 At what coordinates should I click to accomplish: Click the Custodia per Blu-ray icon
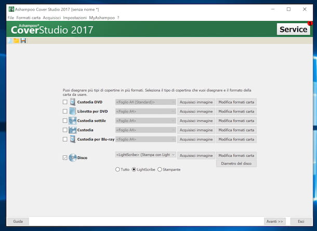(x=72, y=139)
